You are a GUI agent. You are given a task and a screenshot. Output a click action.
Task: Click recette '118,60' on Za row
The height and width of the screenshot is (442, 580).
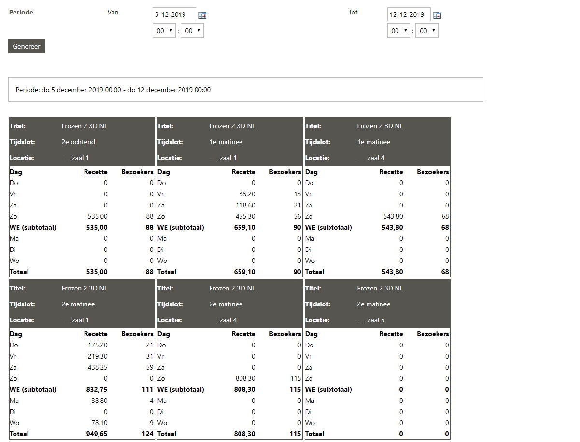click(245, 205)
